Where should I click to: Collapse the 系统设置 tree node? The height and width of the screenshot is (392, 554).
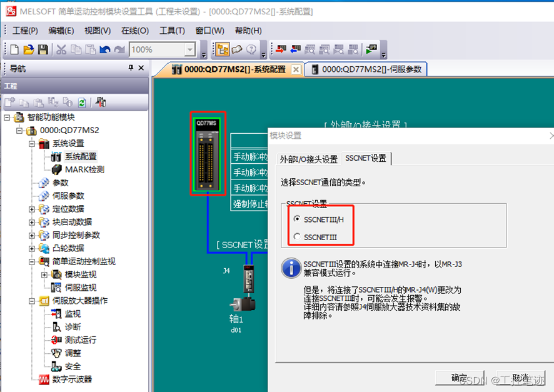(32, 143)
